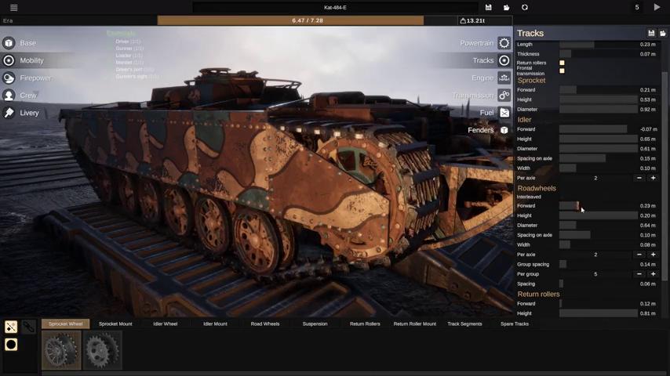This screenshot has height=376, width=670.
Task: Decrease Roadwheels Per group with minus button
Action: (639, 274)
